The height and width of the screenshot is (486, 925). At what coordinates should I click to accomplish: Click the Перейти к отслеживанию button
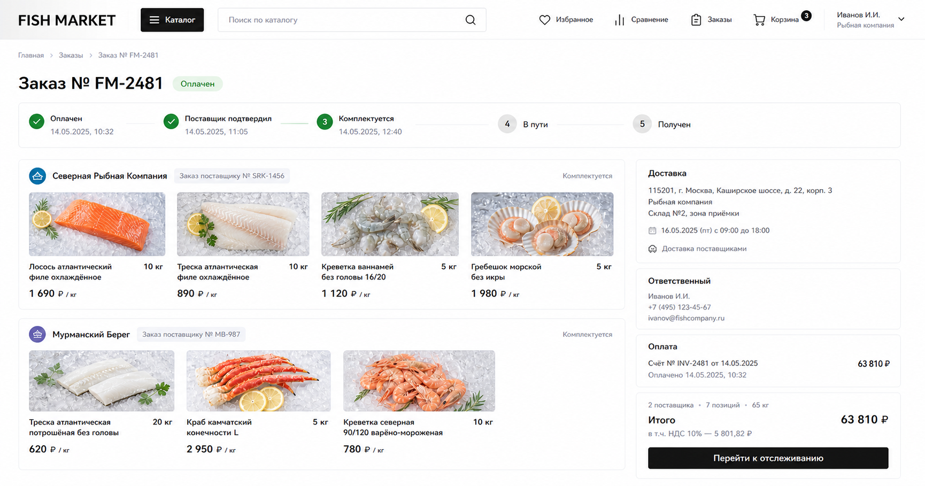(x=768, y=458)
